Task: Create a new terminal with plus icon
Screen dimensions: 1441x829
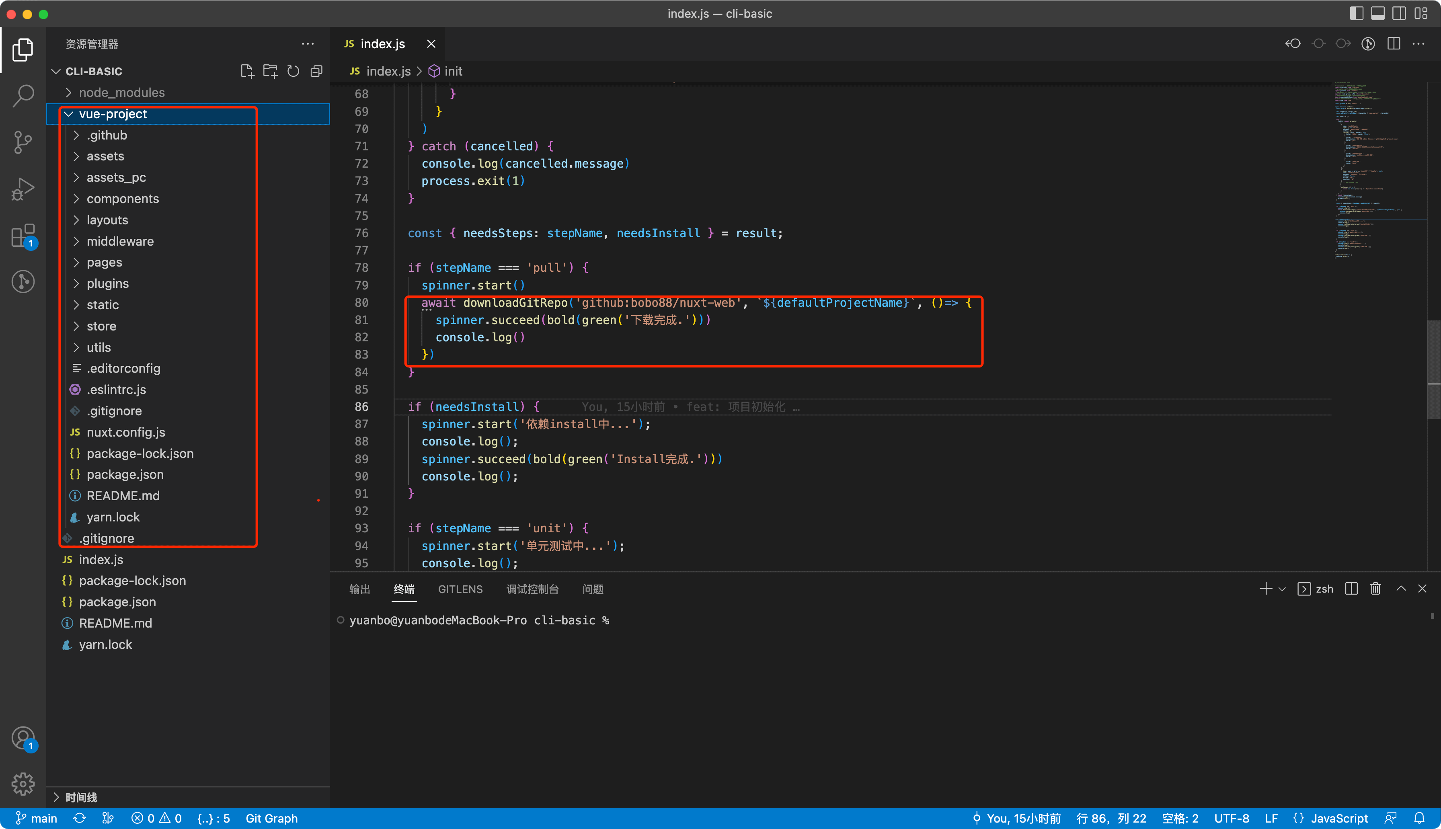Action: 1266,589
